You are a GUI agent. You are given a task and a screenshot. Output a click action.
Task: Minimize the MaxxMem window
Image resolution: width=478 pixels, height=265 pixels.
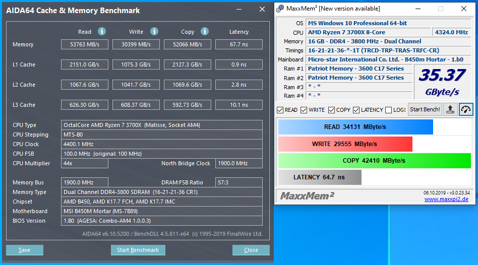tap(418, 9)
